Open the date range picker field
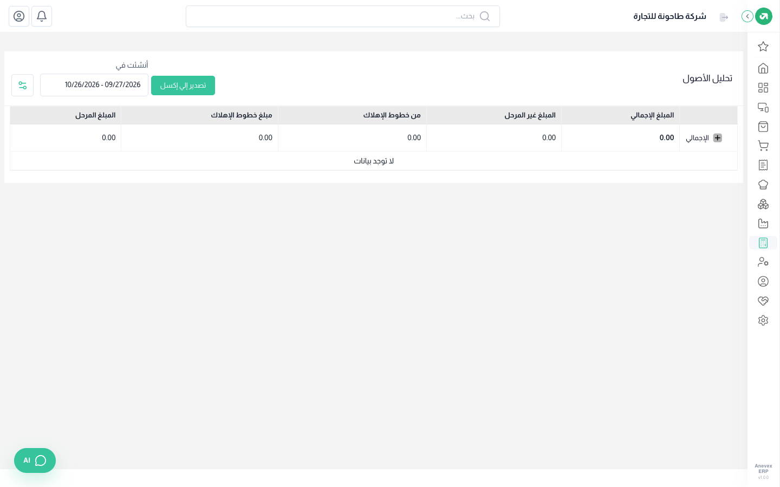780x487 pixels. tap(94, 85)
